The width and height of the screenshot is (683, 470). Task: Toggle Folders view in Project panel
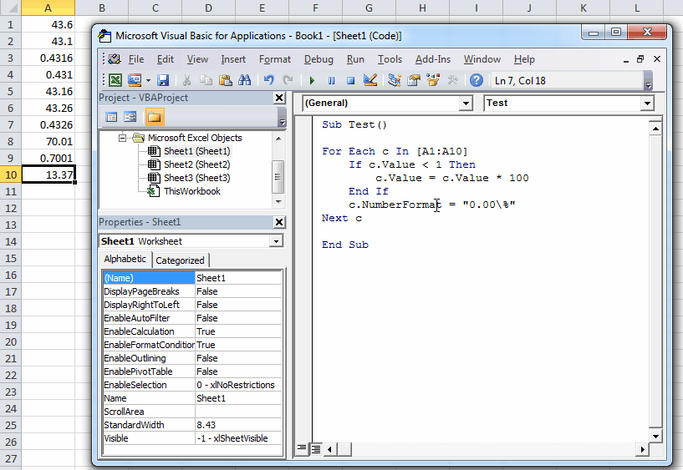pyautogui.click(x=155, y=117)
